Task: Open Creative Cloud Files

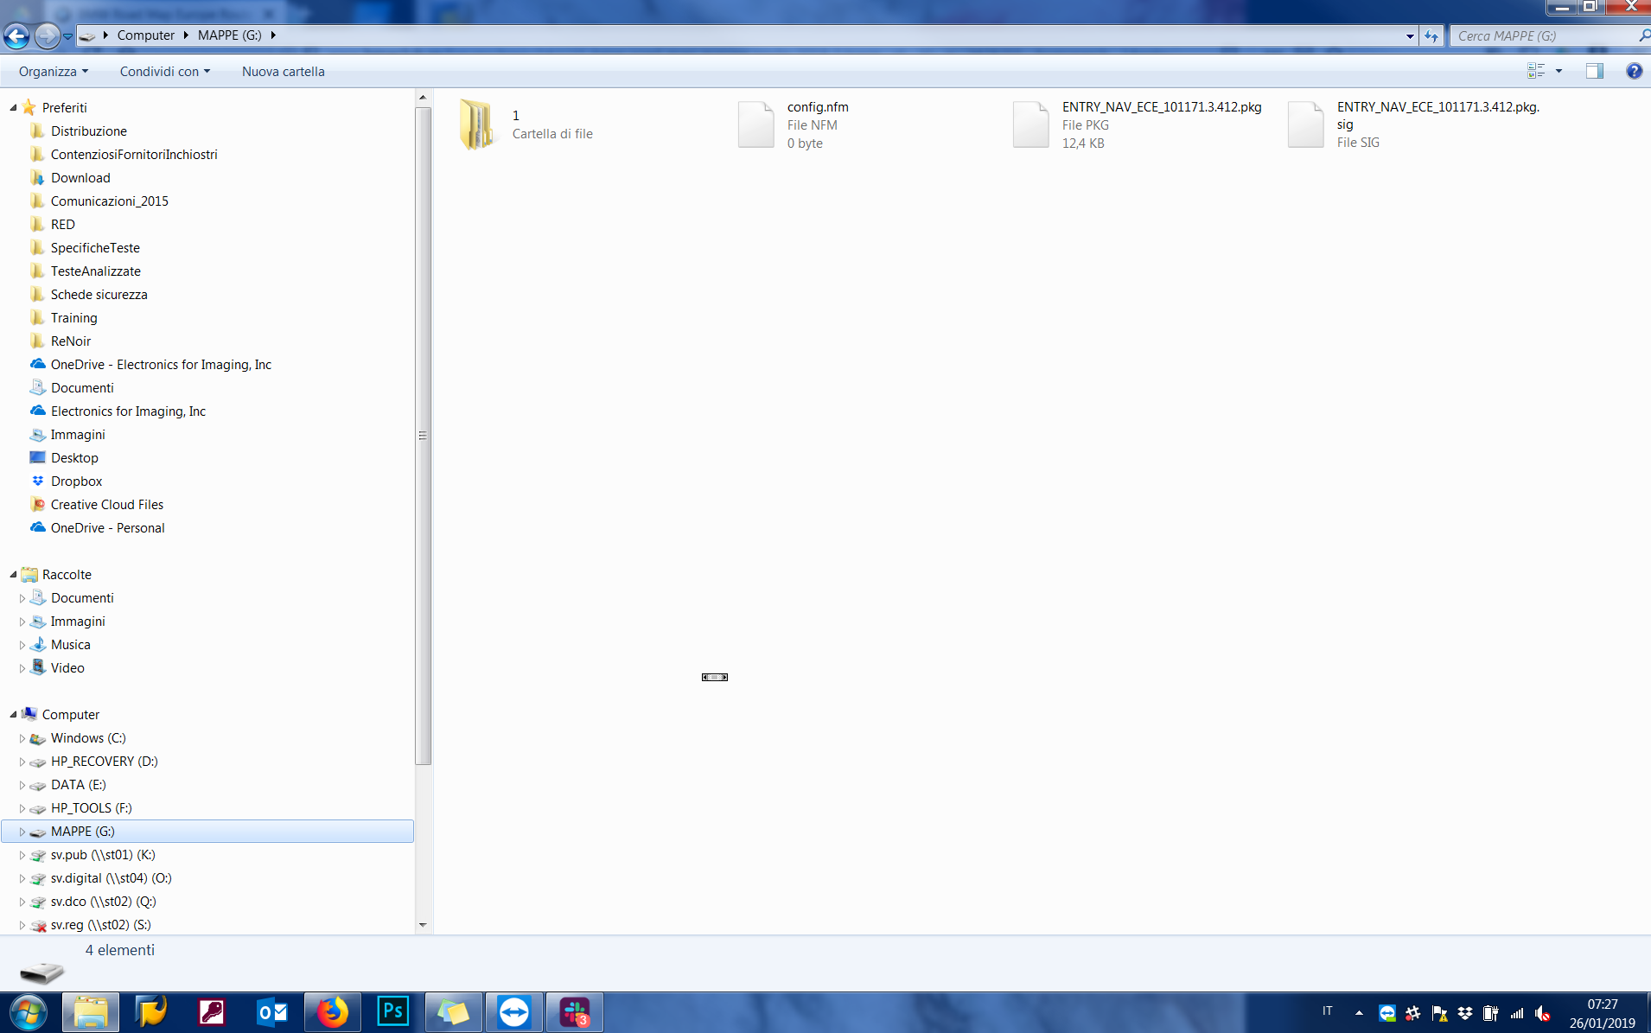Action: [107, 505]
